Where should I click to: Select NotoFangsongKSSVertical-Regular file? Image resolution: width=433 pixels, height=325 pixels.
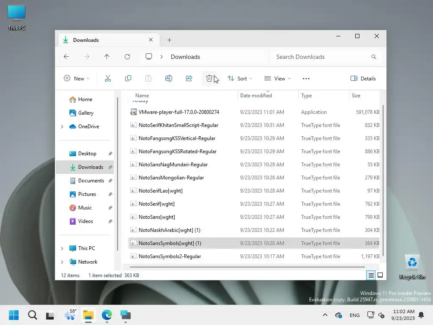coord(254,138)
